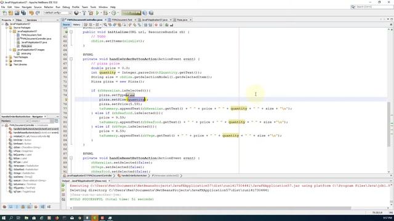Click the Redo toolbar icon
The height and width of the screenshot is (221, 394).
tap(38, 13)
